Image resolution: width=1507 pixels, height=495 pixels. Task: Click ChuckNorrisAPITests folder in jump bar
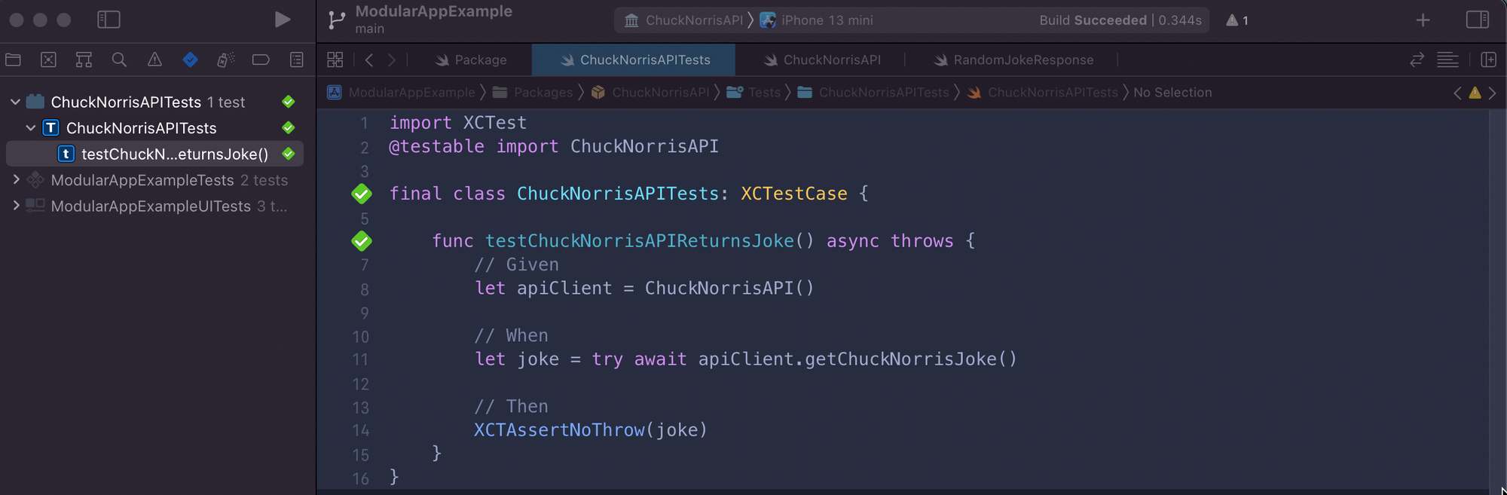click(873, 93)
